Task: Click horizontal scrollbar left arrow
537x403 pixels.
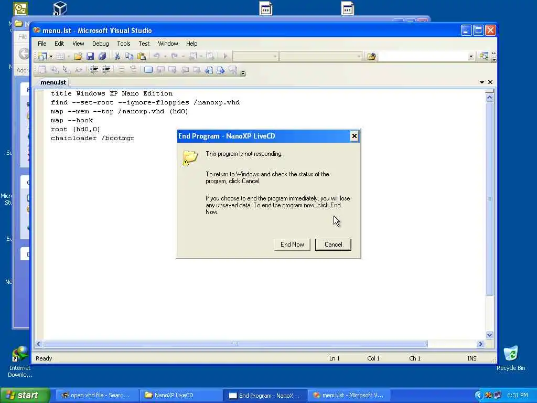Action: pos(39,344)
